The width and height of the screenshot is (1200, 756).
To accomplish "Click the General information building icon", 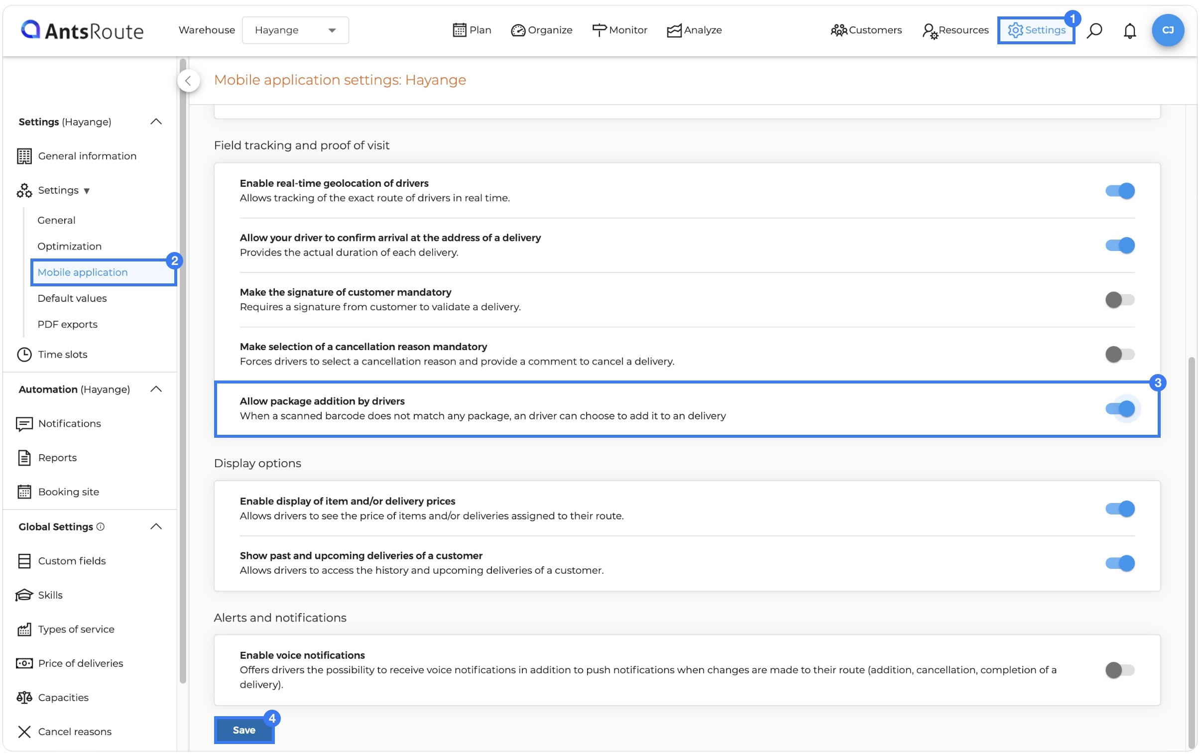I will click(x=24, y=156).
